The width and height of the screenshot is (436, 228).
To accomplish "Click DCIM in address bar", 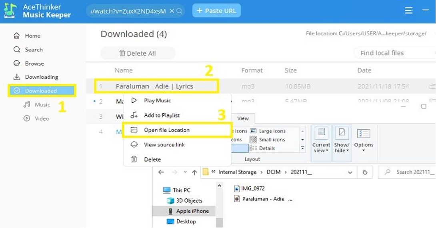I will tap(274, 172).
